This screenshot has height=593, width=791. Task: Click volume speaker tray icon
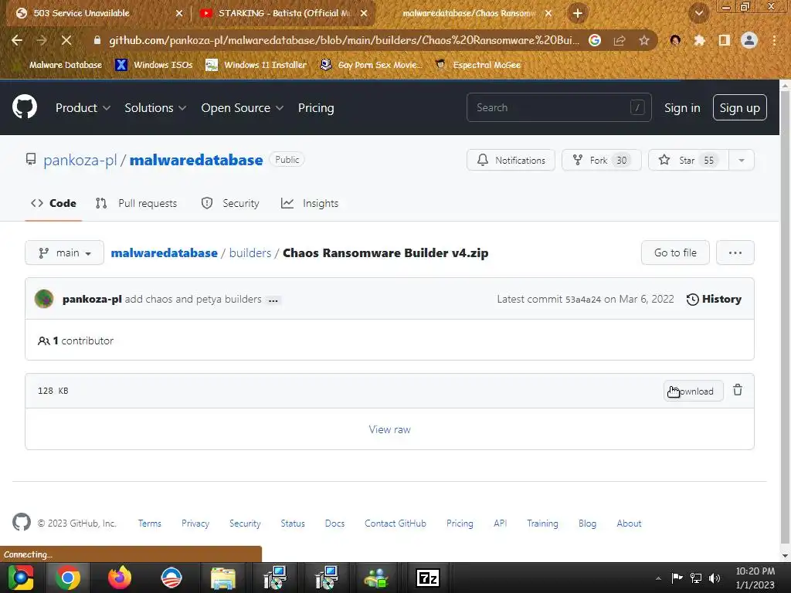pyautogui.click(x=715, y=578)
